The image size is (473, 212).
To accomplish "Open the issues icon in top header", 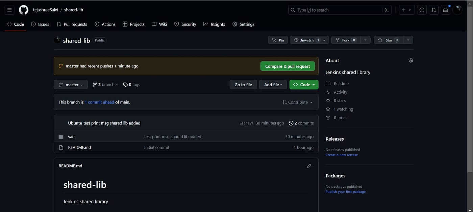I will pyautogui.click(x=422, y=10).
